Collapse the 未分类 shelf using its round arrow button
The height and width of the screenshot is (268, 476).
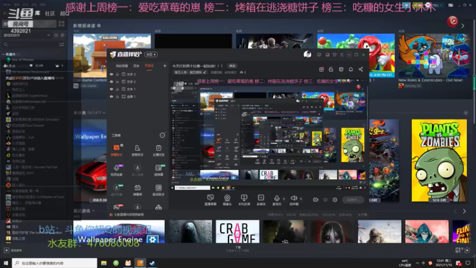tap(466, 113)
